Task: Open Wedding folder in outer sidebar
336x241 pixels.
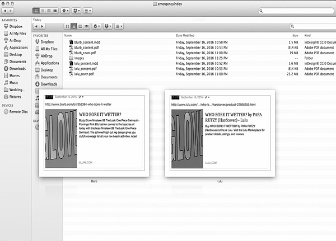Action: 15,89
